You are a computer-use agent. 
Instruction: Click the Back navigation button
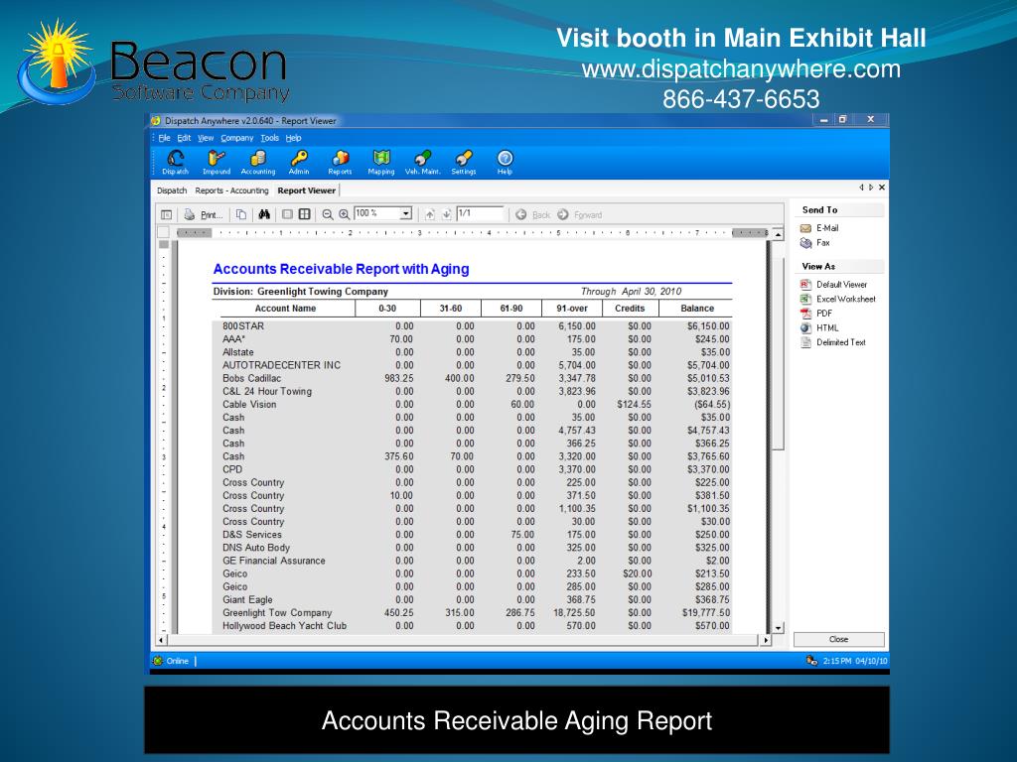532,214
